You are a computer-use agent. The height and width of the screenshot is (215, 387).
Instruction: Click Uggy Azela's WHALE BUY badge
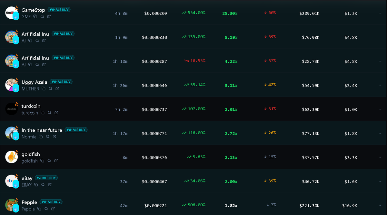pyautogui.click(x=61, y=82)
